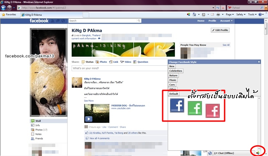Click the profile picture thumbnail
The image size is (268, 156).
pyautogui.click(x=77, y=83)
